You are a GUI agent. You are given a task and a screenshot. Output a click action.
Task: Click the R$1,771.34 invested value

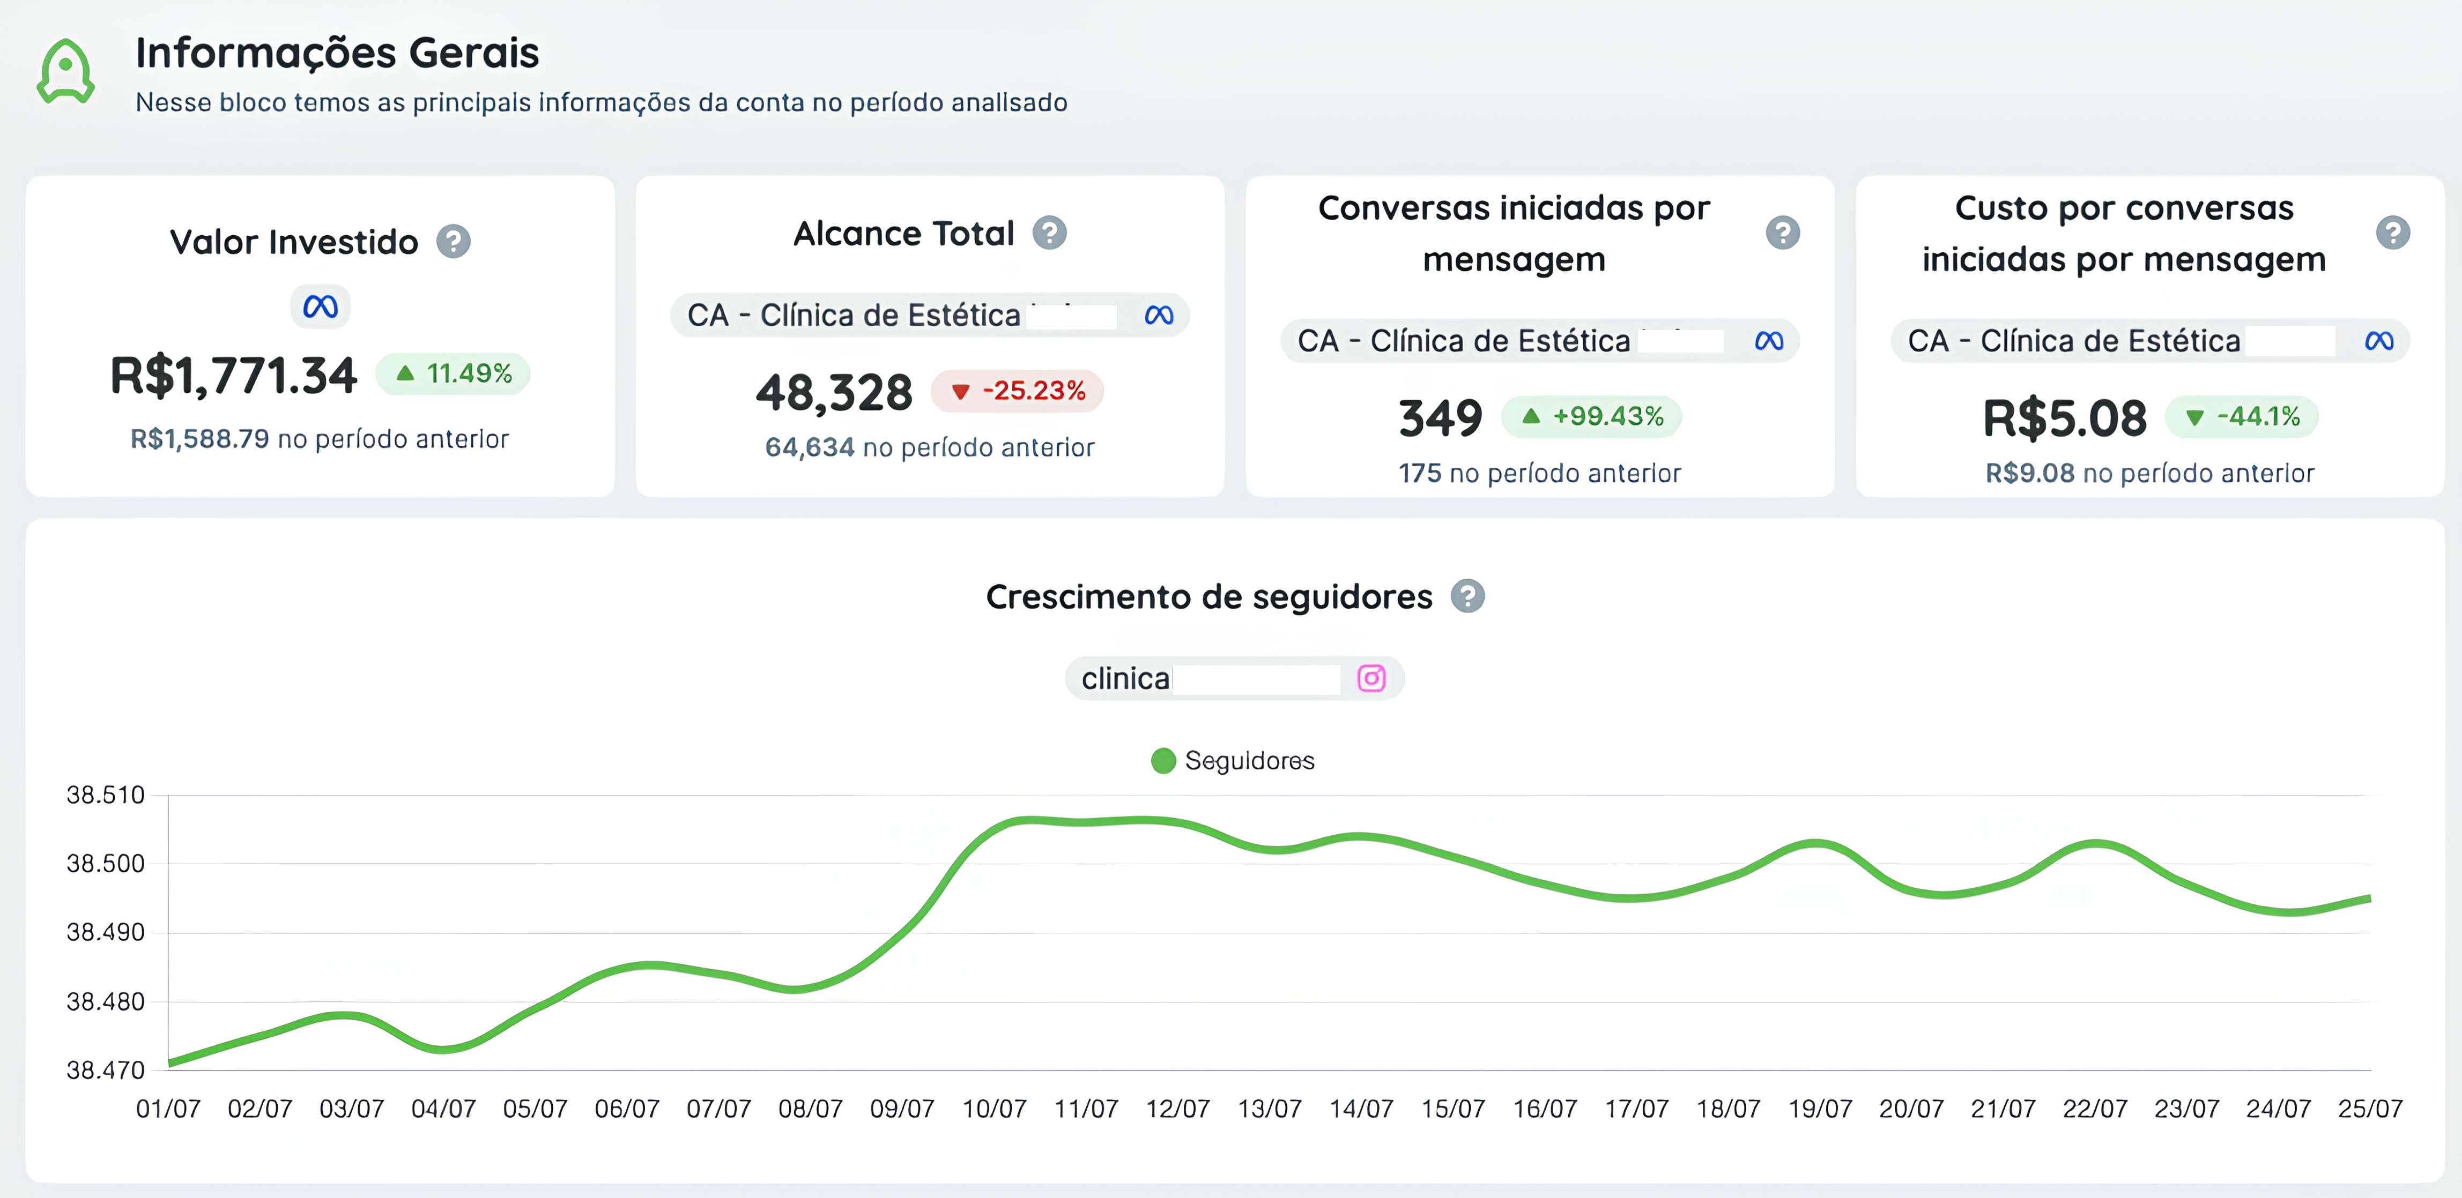click(234, 376)
